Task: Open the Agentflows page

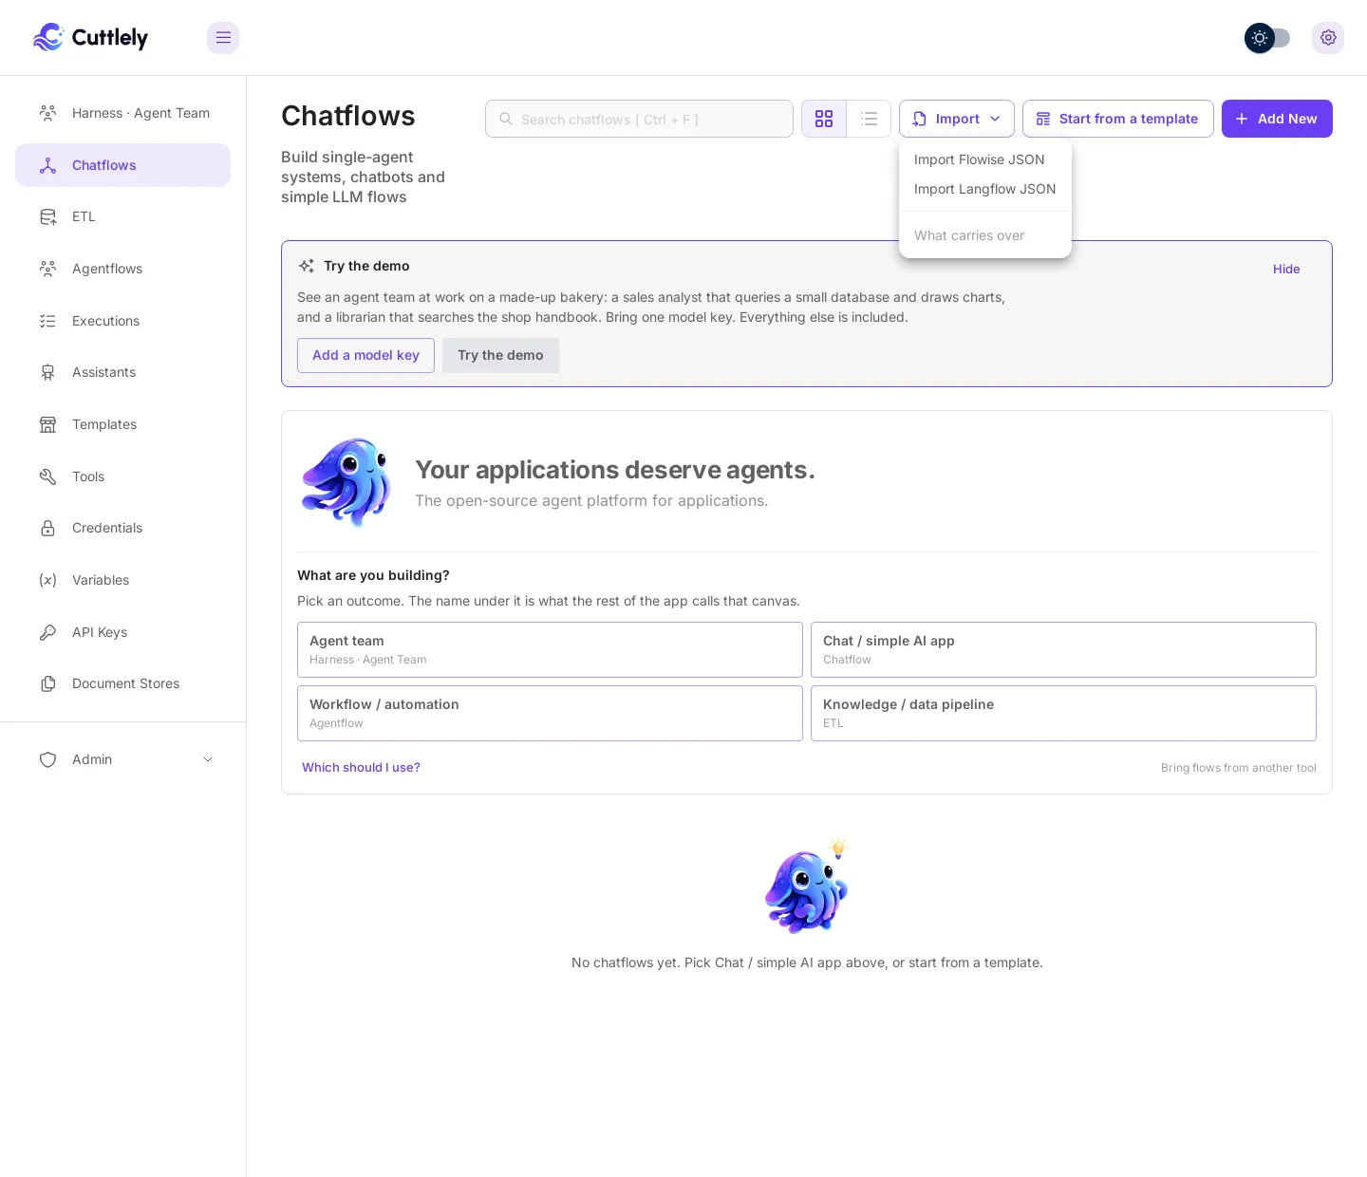Action: (x=122, y=269)
